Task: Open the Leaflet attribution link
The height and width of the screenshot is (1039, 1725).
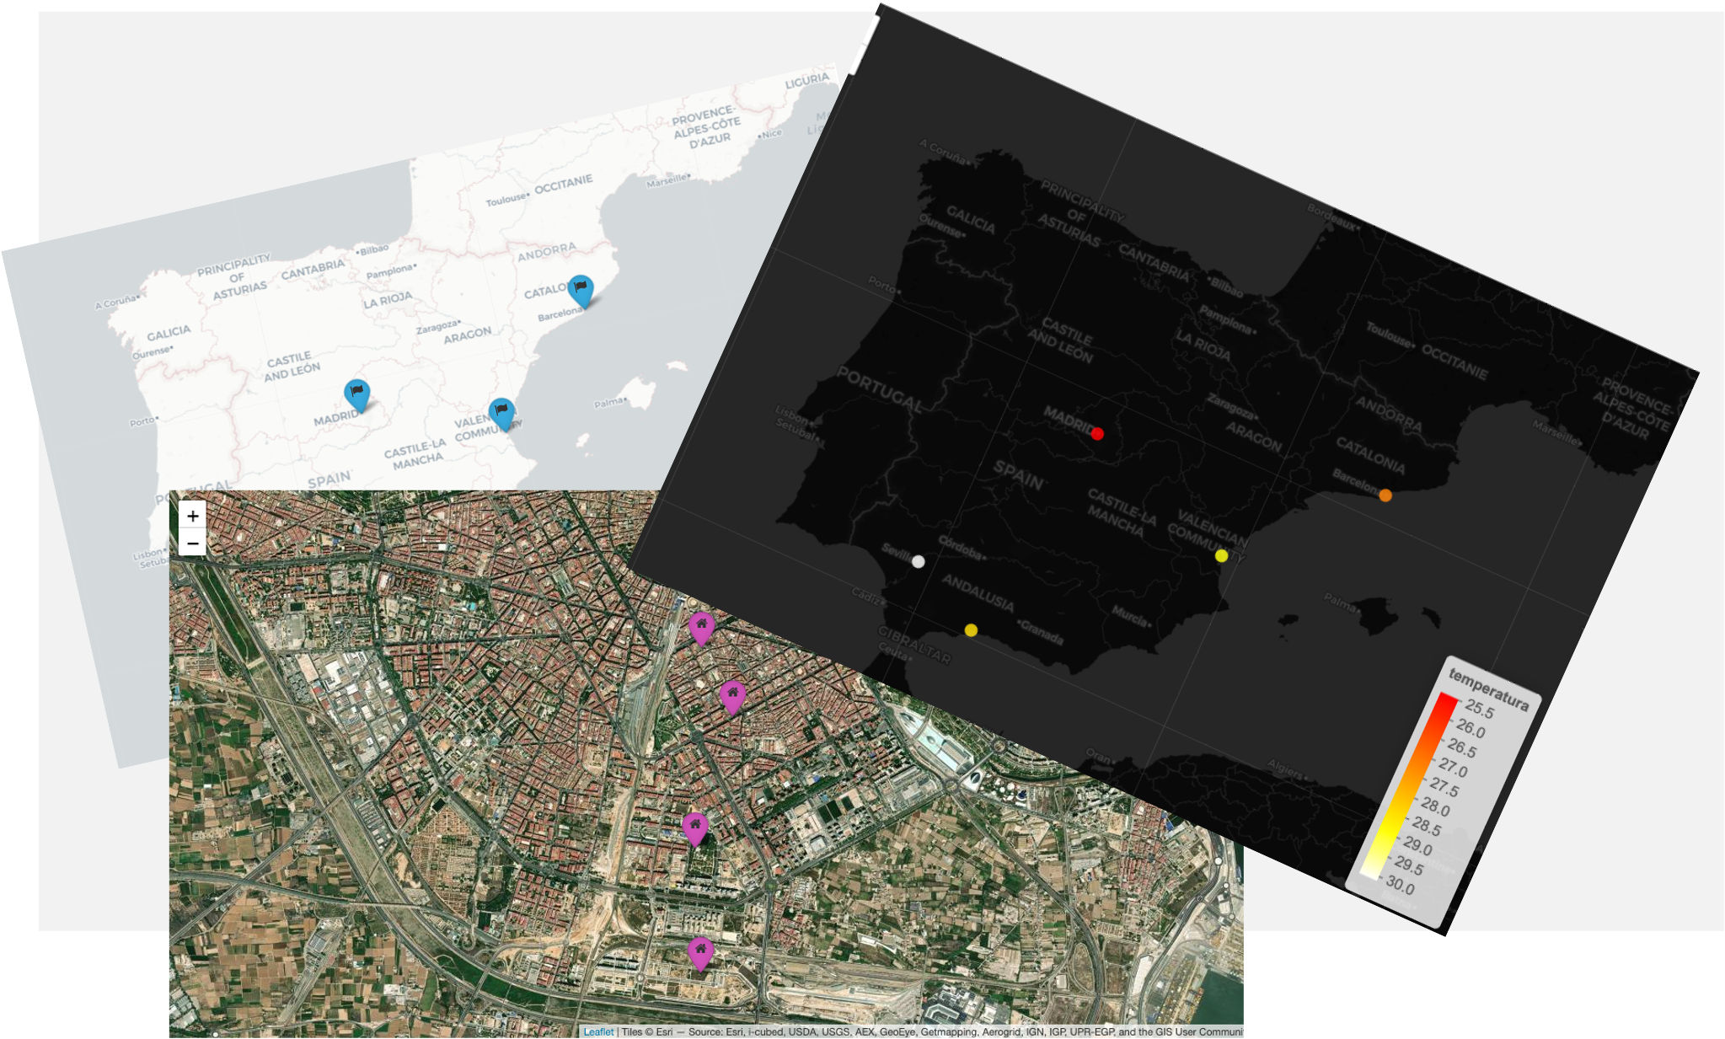Action: [598, 1031]
